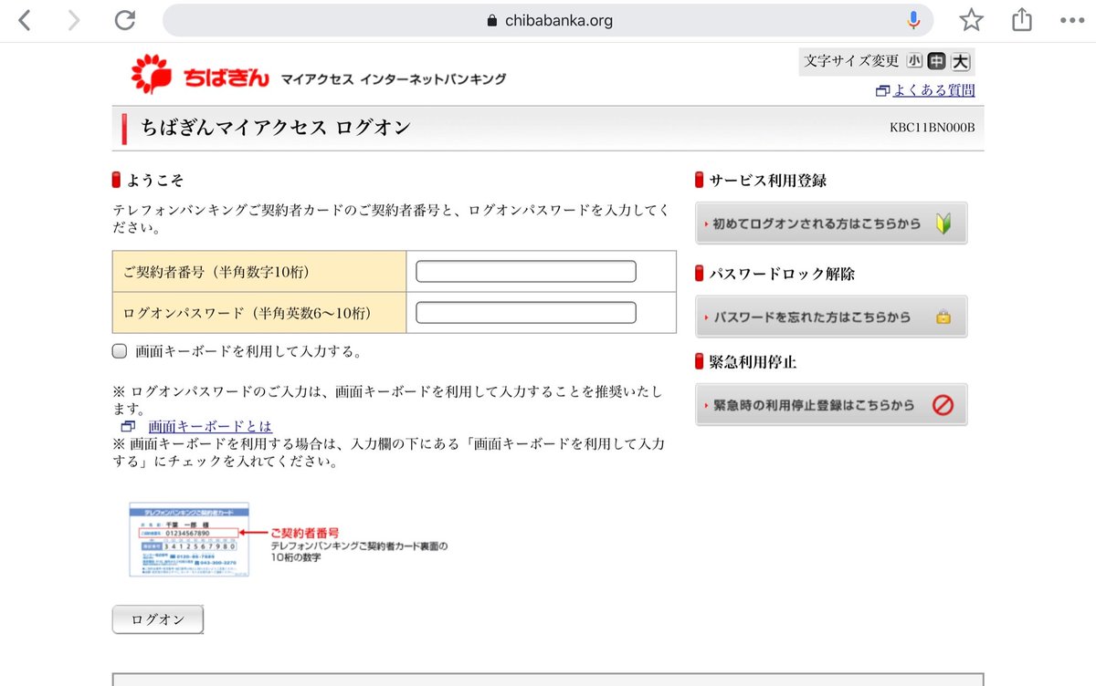The image size is (1096, 686).
Task: Click the ログオンパスワード input field
Action: (x=526, y=313)
